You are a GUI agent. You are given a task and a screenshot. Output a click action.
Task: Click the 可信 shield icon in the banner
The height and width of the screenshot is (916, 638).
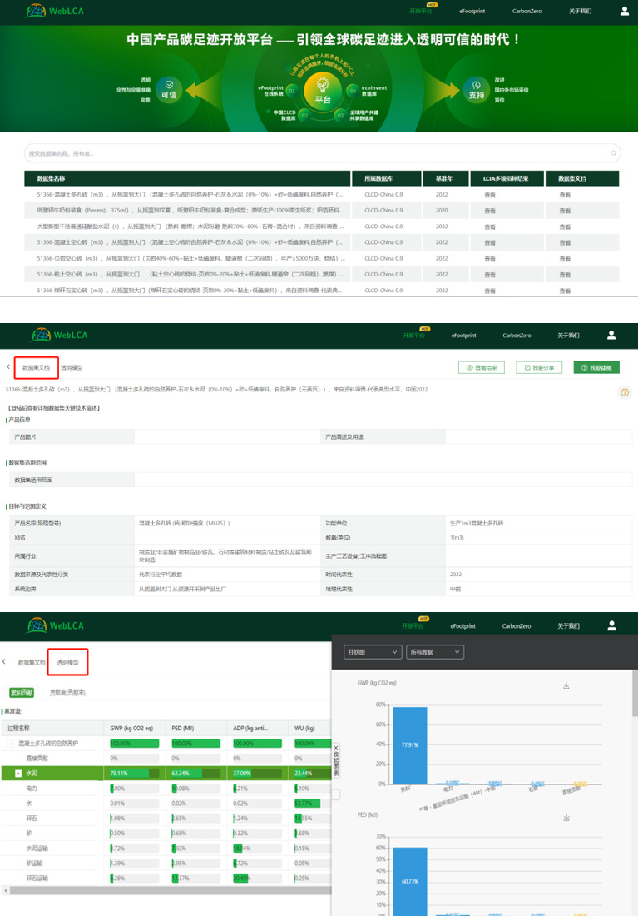169,90
